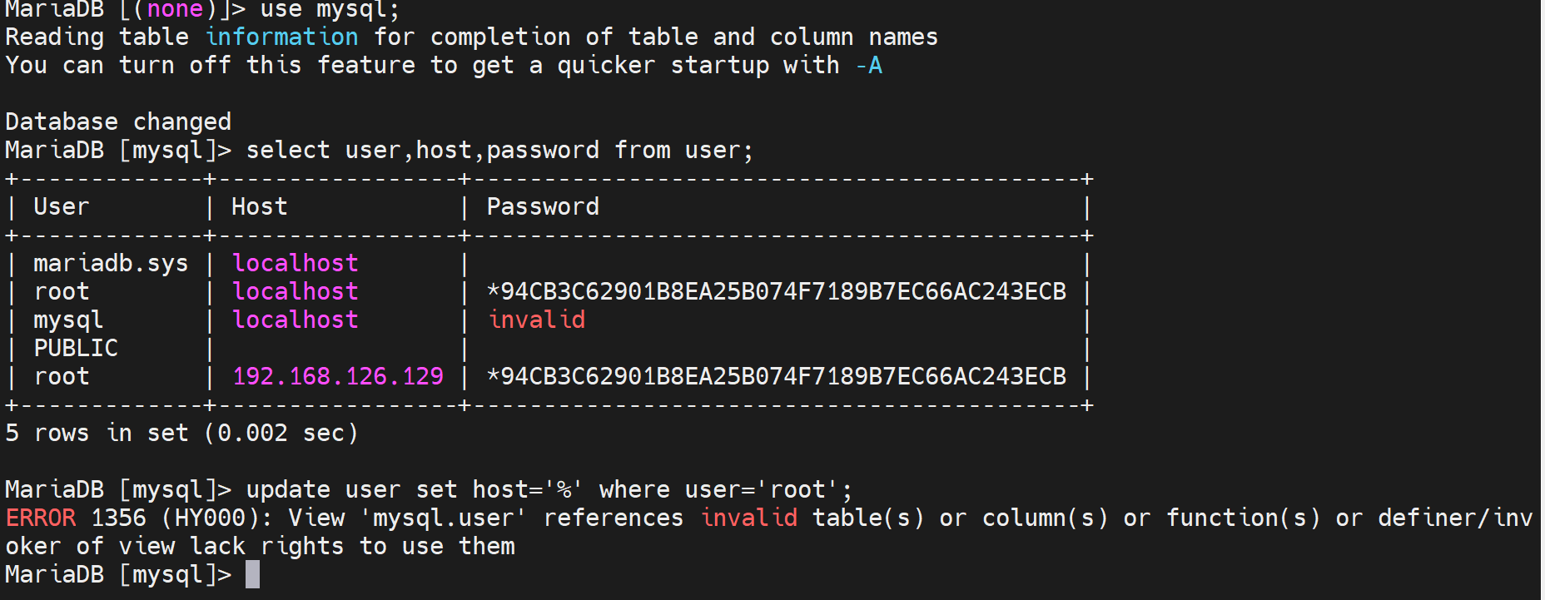This screenshot has width=1545, height=600.
Task: Click the 'update user set host' command
Action: pyautogui.click(x=549, y=489)
